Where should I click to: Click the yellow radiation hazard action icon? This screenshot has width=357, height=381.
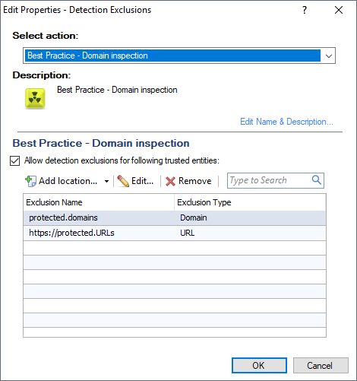coord(35,98)
